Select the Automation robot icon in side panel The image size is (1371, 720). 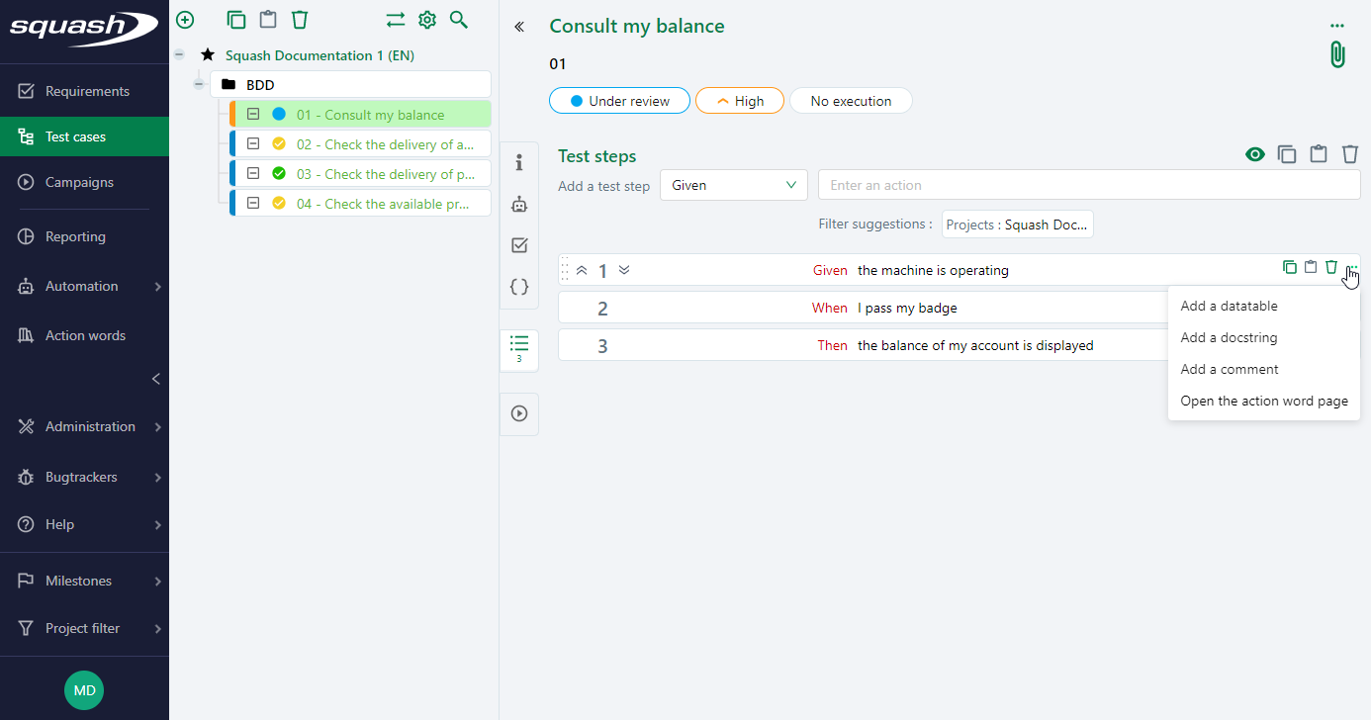click(519, 204)
